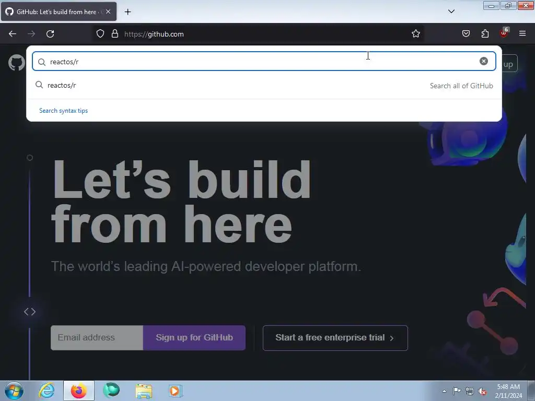Open the uBlock Origin extension icon
This screenshot has width=535, height=401.
click(x=504, y=33)
